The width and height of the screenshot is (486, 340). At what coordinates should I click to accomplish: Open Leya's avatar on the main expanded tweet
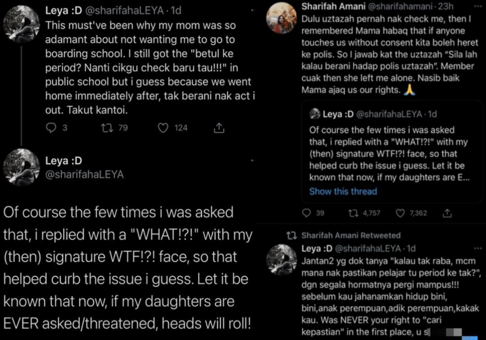(x=21, y=167)
